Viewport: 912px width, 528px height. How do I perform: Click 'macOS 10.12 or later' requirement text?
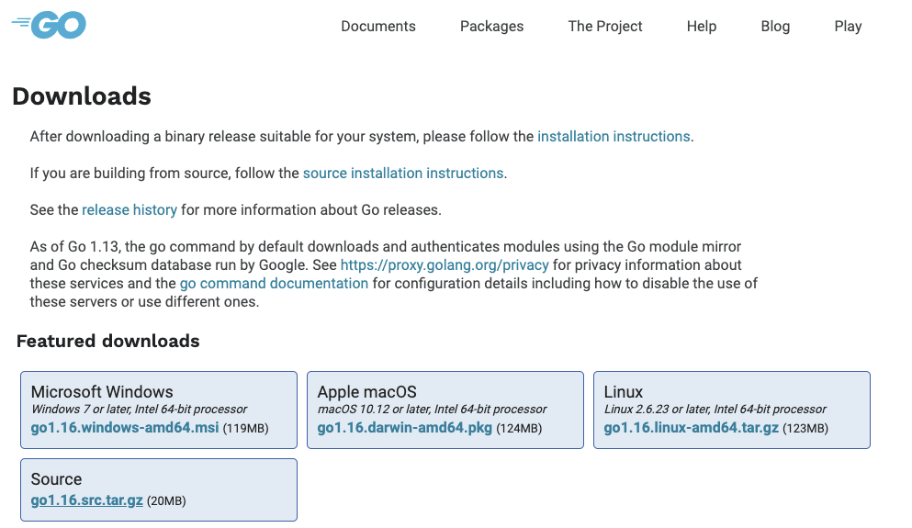pos(433,409)
